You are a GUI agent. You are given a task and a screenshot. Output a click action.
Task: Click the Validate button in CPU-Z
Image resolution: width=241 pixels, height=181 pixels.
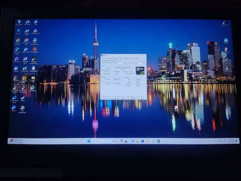[x=133, y=98]
